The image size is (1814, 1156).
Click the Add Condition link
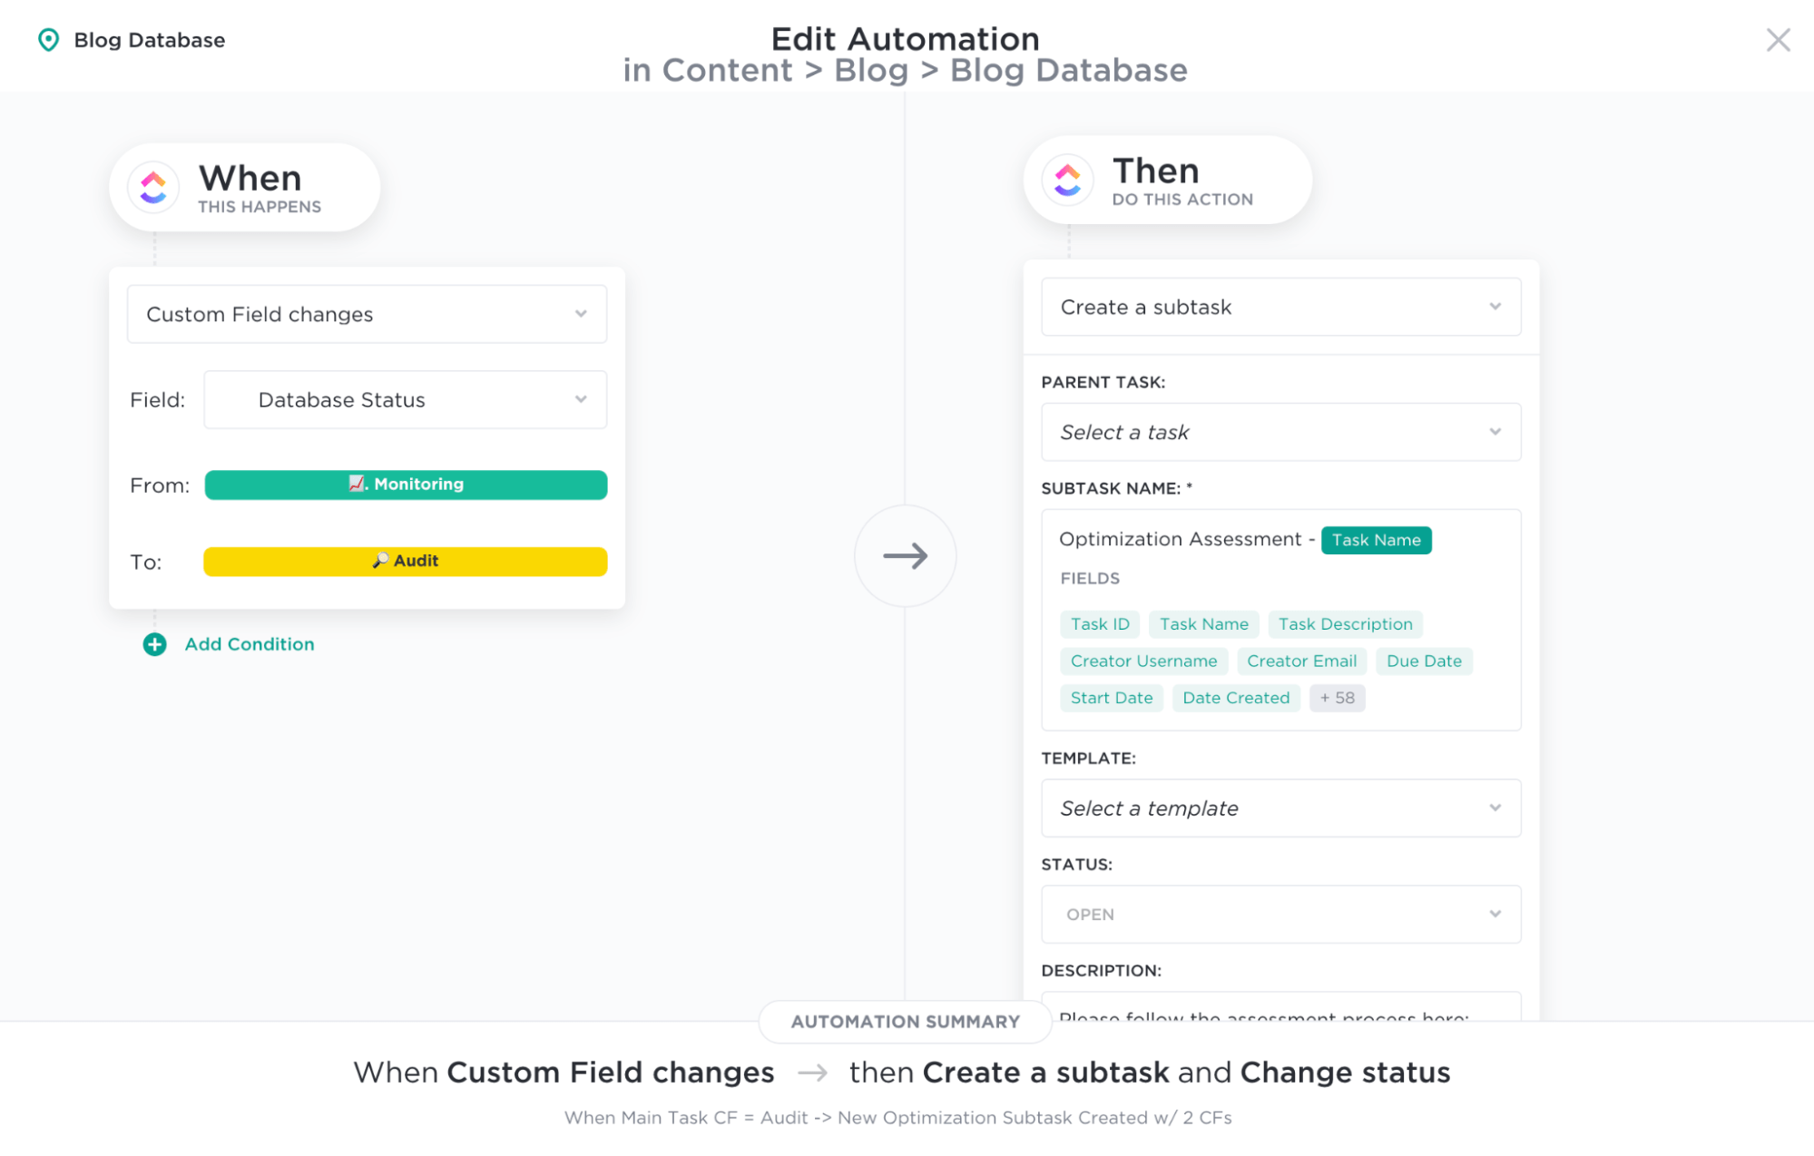(x=250, y=644)
